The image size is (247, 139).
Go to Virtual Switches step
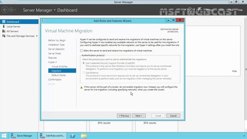point(59,66)
